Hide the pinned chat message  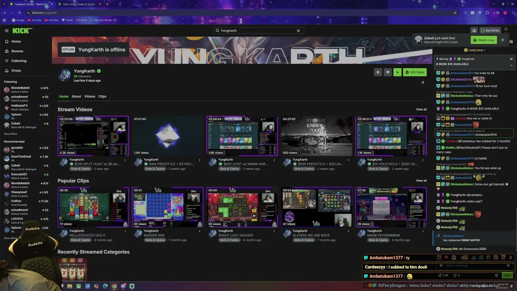[x=511, y=59]
